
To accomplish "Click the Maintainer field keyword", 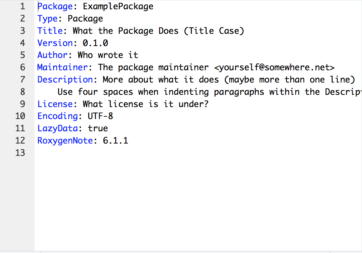I will click(x=62, y=67).
